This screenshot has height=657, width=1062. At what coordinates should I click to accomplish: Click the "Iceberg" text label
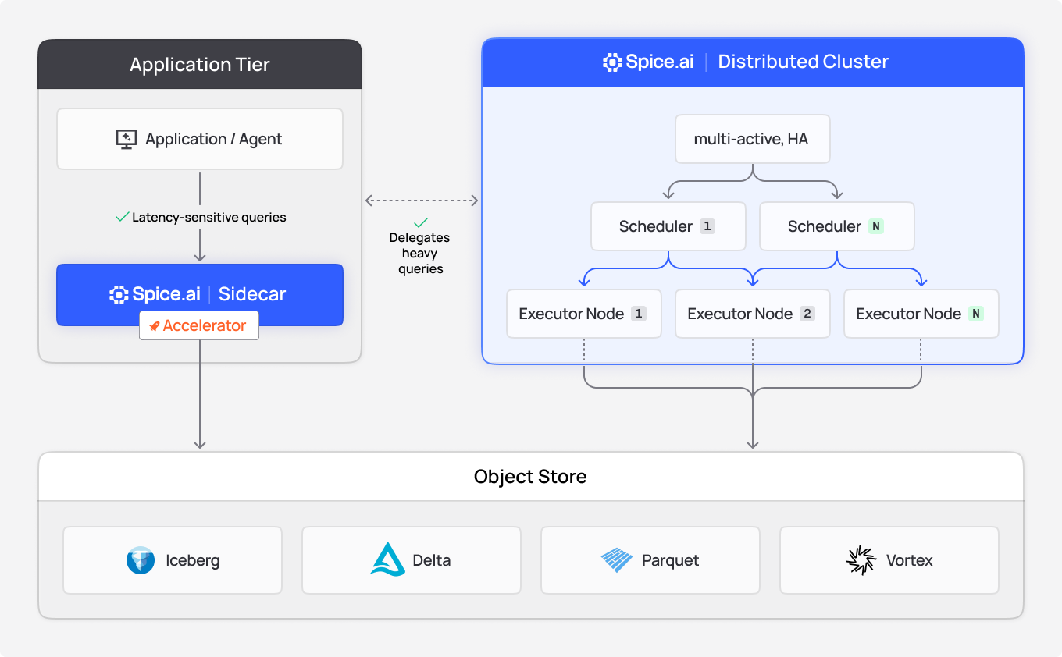pos(193,560)
